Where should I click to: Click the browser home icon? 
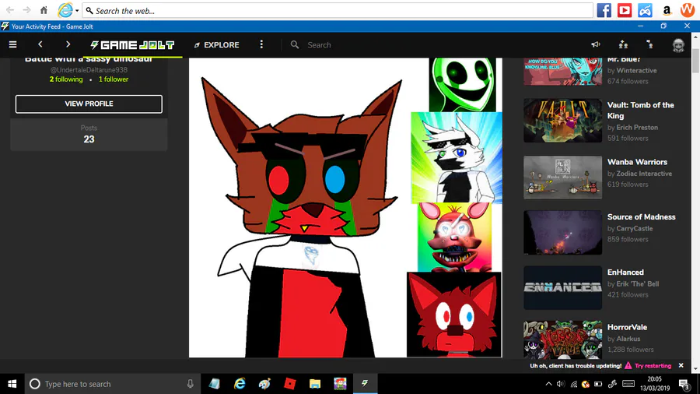point(44,10)
